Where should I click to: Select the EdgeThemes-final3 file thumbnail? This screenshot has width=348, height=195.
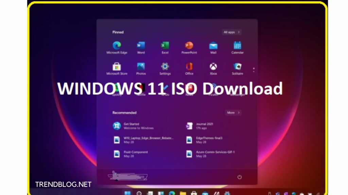click(189, 139)
